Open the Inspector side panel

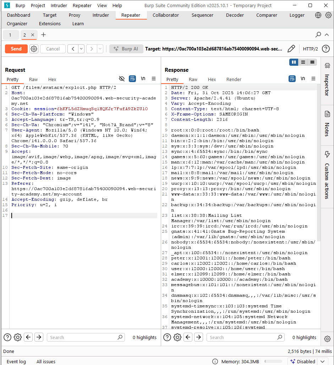327,80
